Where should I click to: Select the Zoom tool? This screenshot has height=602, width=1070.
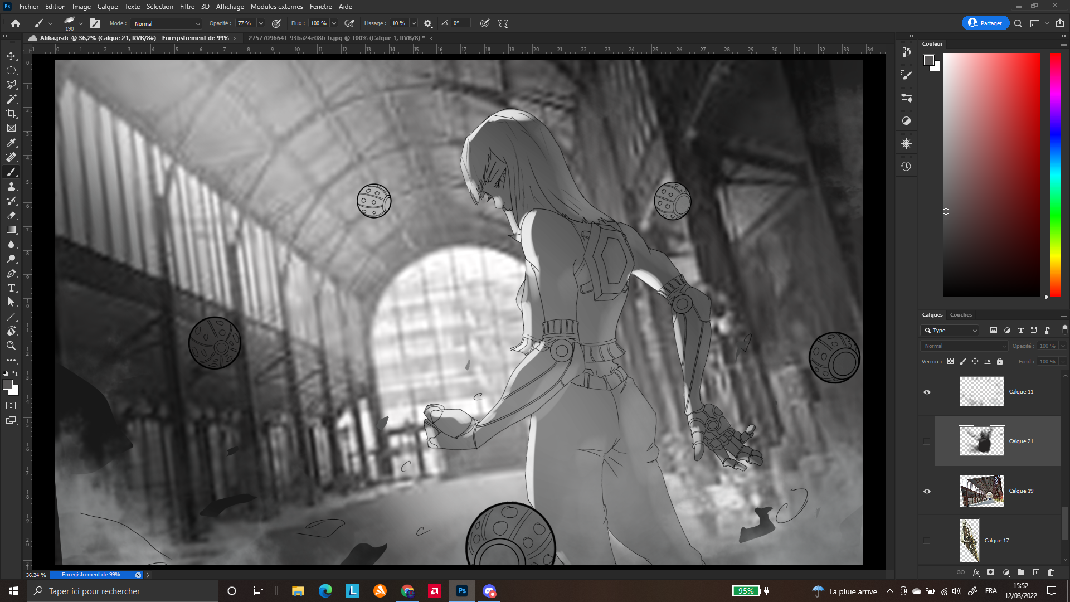point(11,346)
